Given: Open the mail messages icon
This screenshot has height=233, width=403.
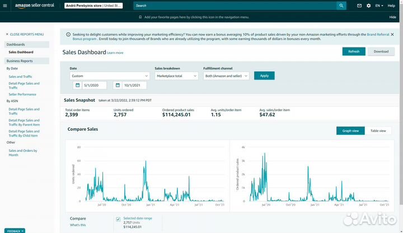Looking at the screenshot, I should pyautogui.click(x=359, y=6).
